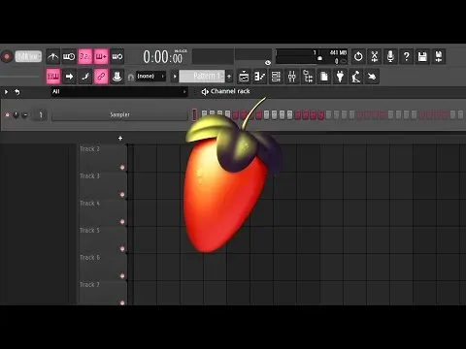Mute Track 3 with its LED

122,195
